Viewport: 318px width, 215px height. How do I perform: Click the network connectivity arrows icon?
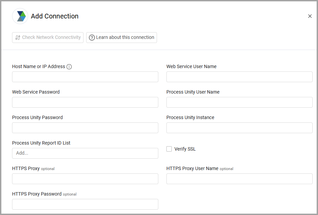[x=18, y=38]
